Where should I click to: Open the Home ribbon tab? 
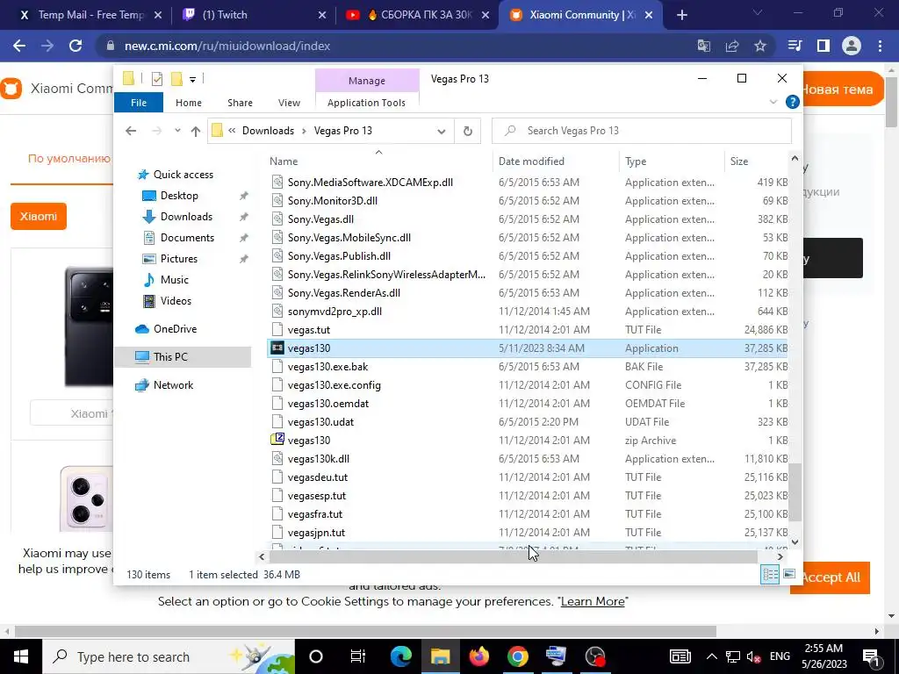[189, 103]
